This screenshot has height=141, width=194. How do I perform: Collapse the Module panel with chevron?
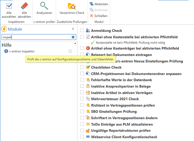pyautogui.click(x=73, y=29)
